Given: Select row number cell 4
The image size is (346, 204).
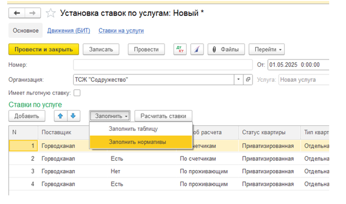Looking at the screenshot, I should [x=23, y=184].
